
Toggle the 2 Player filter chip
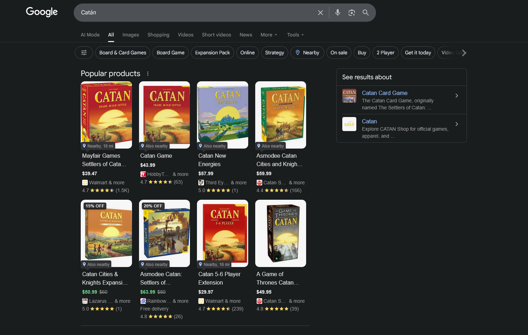385,53
